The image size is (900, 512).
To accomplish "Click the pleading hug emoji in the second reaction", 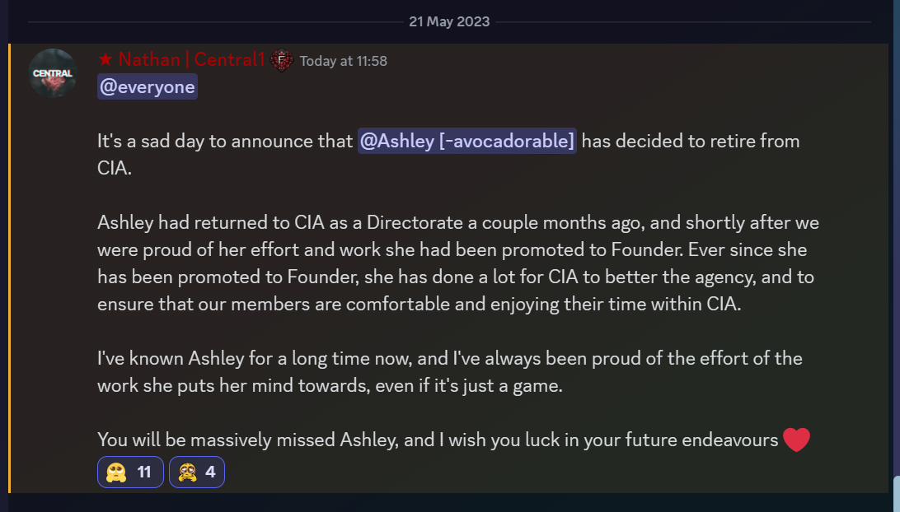I will point(188,472).
